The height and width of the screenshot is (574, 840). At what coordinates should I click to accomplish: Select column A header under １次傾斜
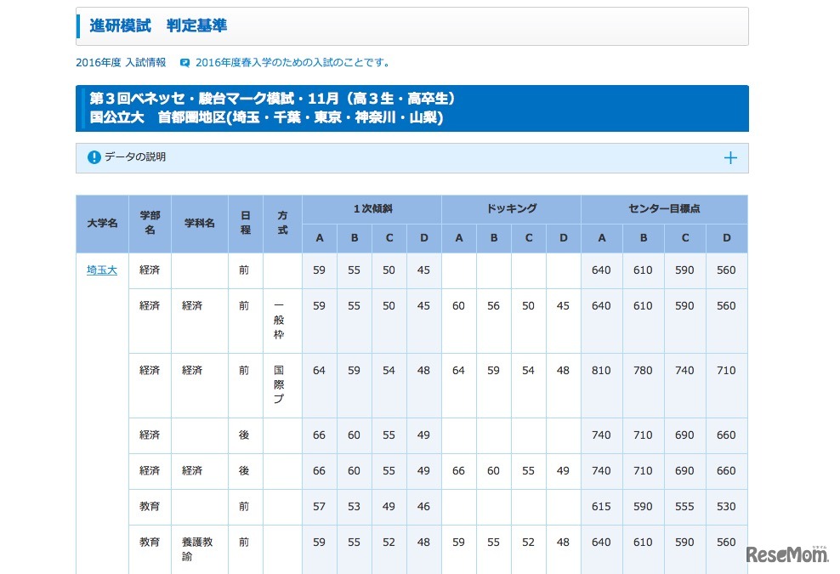tap(319, 238)
